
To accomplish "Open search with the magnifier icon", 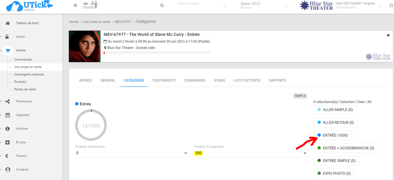I will tap(162, 6).
